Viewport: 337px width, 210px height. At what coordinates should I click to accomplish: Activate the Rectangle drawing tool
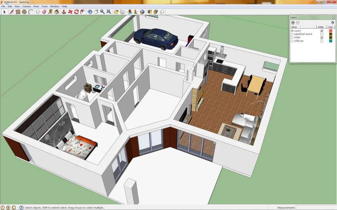18,12
